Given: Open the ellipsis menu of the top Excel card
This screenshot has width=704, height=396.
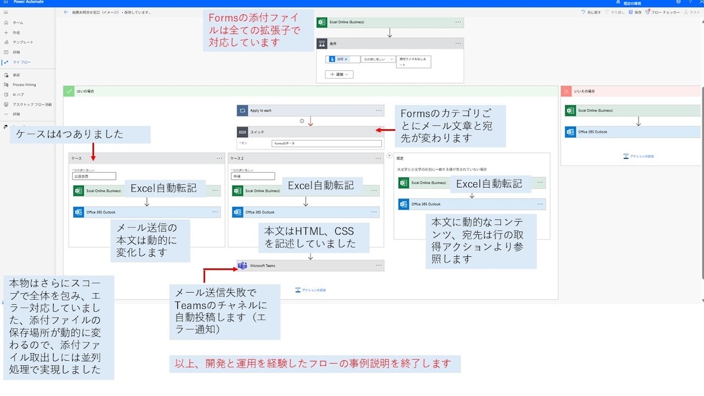Looking at the screenshot, I should [458, 22].
